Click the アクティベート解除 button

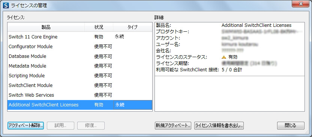[25, 125]
